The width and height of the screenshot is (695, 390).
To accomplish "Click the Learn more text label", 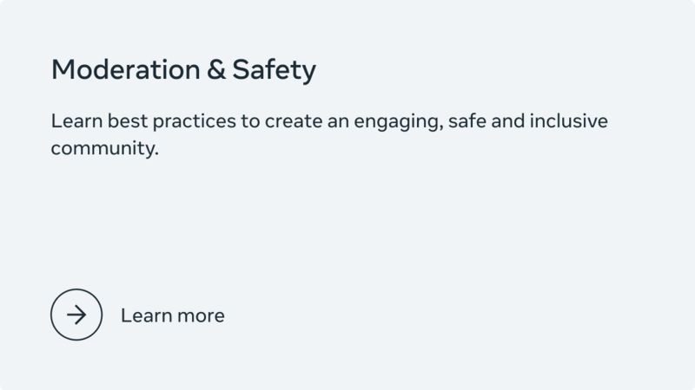I will [x=172, y=315].
